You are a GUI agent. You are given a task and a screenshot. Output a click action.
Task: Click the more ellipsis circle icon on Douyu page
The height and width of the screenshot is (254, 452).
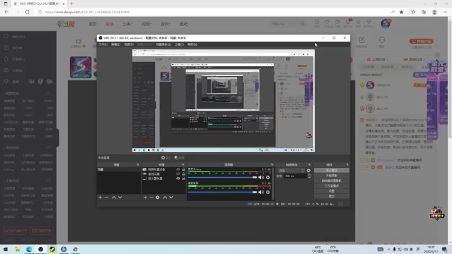pos(382,40)
